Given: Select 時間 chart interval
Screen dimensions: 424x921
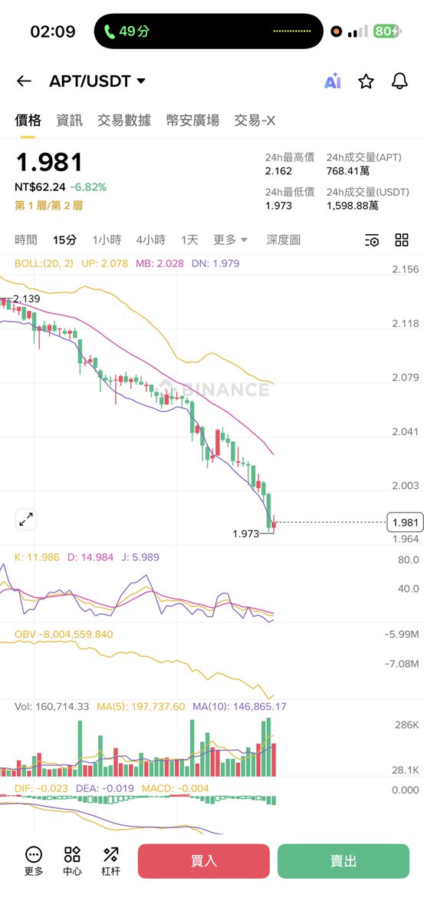Looking at the screenshot, I should [x=26, y=240].
